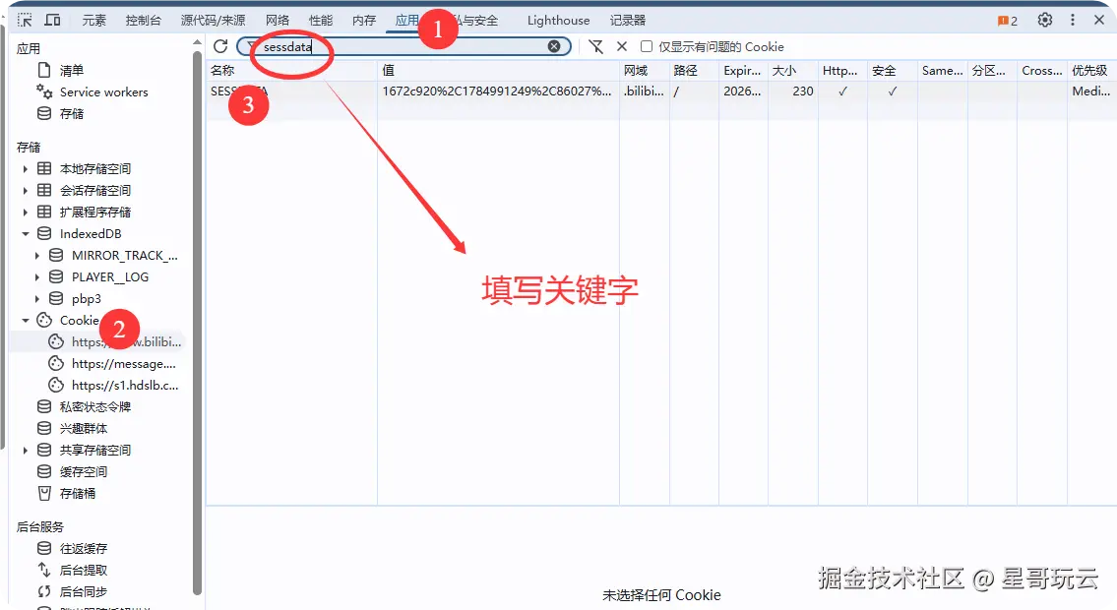Expand the pbp3 database arrow

37,298
